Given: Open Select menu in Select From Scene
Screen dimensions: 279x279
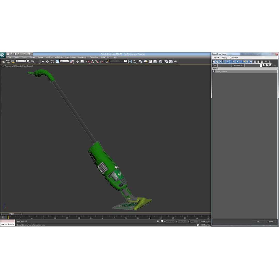Looking at the screenshot, I should pos(216,58).
